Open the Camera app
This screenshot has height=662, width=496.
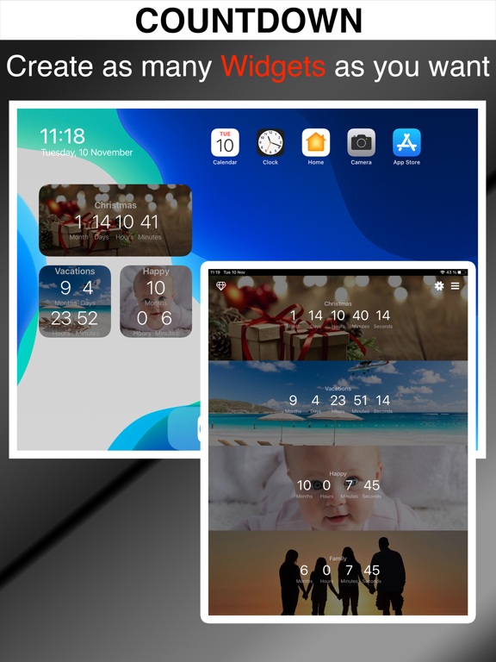pyautogui.click(x=361, y=142)
